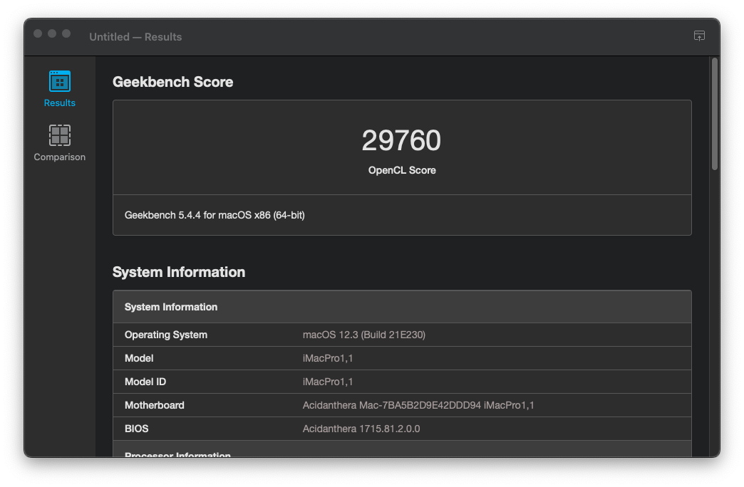Switch to the Comparison view icon
Screen dimensions: 744x487
click(60, 136)
